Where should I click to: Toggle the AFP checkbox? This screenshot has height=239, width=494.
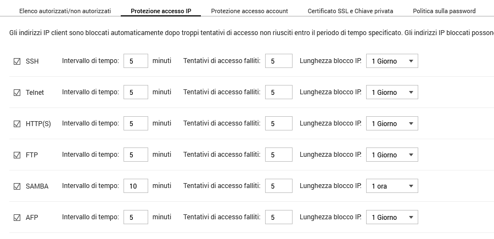click(x=16, y=218)
